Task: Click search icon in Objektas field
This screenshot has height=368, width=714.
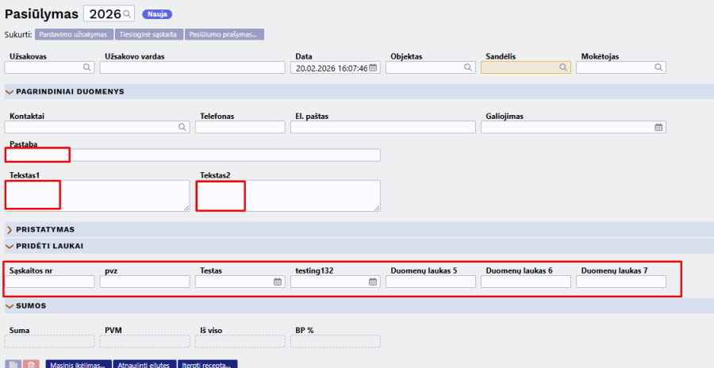Action: pos(468,68)
